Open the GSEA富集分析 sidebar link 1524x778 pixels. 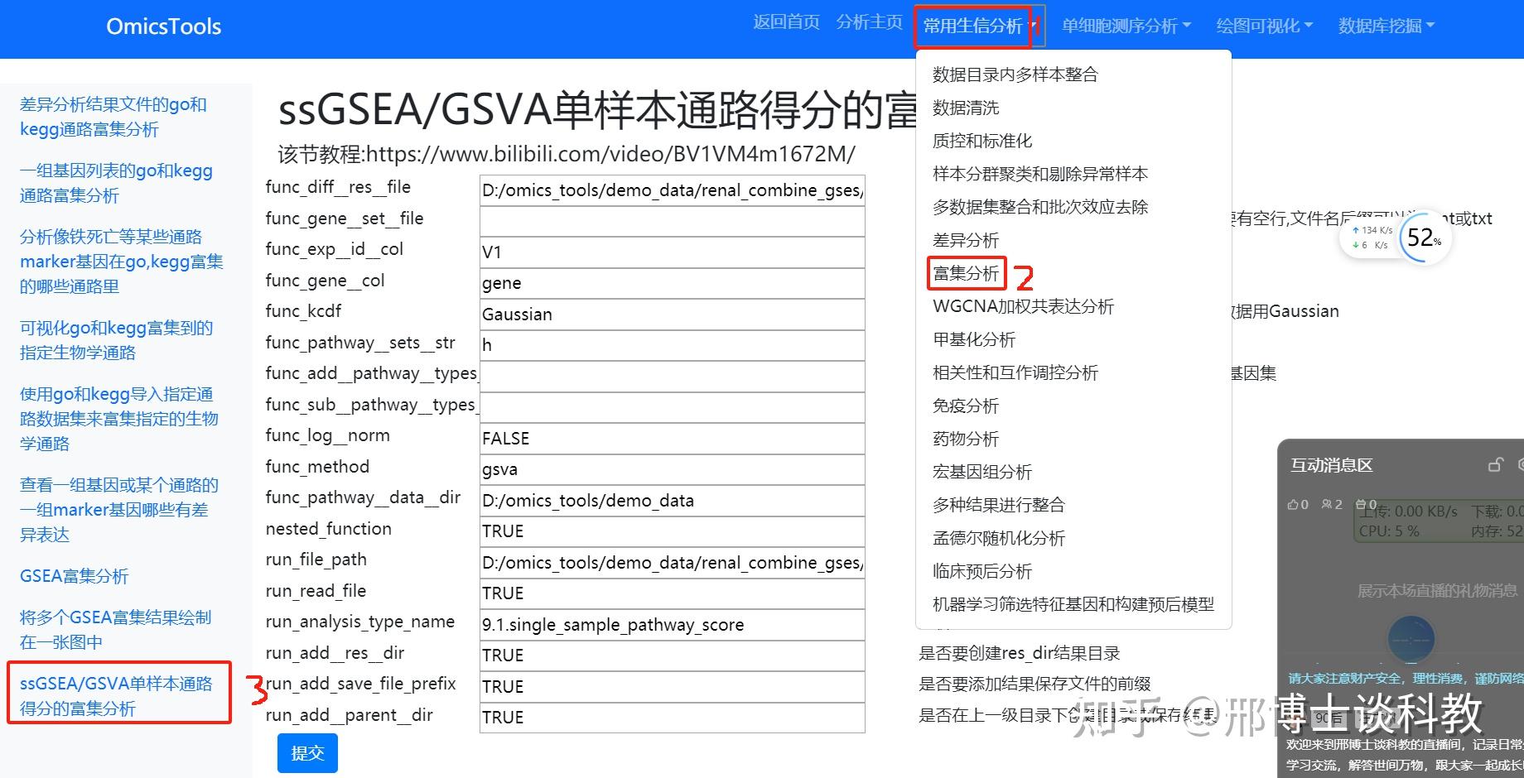pos(74,575)
